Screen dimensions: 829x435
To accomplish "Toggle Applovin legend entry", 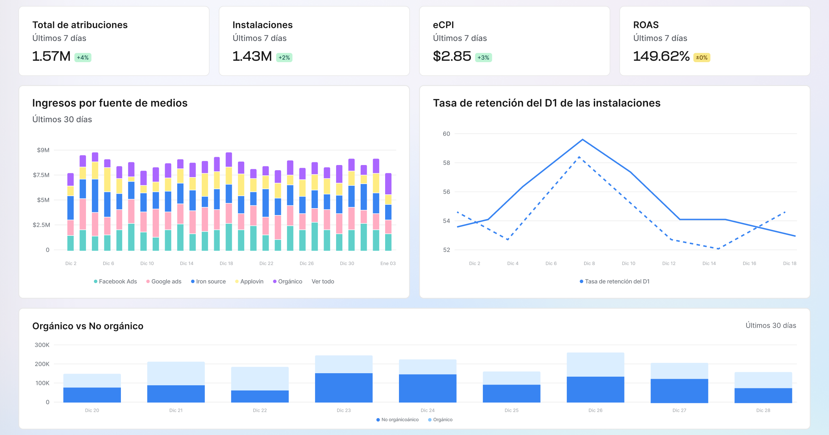I will (249, 281).
